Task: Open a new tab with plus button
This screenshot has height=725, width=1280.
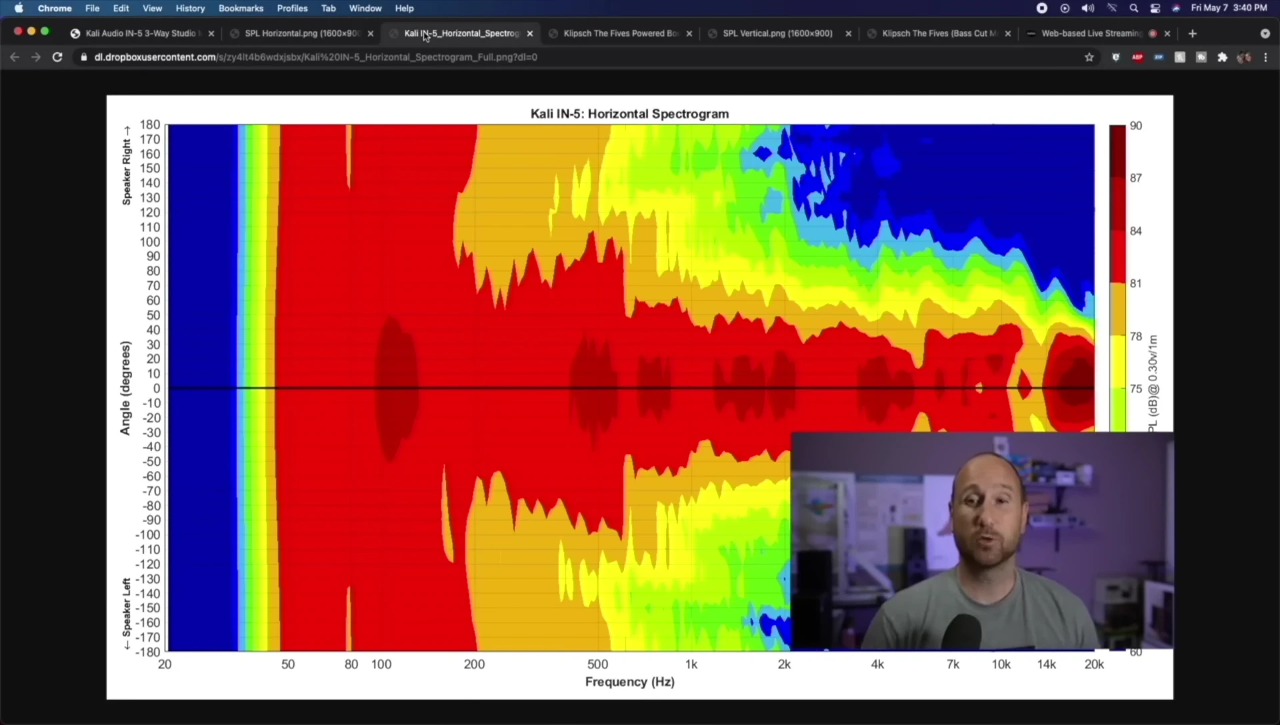Action: (1193, 33)
